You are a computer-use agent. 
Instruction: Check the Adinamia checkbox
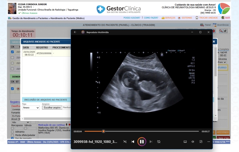pyautogui.click(x=12, y=132)
